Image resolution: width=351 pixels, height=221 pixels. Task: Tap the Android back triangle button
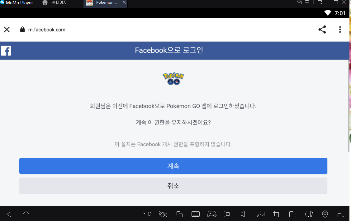tap(9, 214)
